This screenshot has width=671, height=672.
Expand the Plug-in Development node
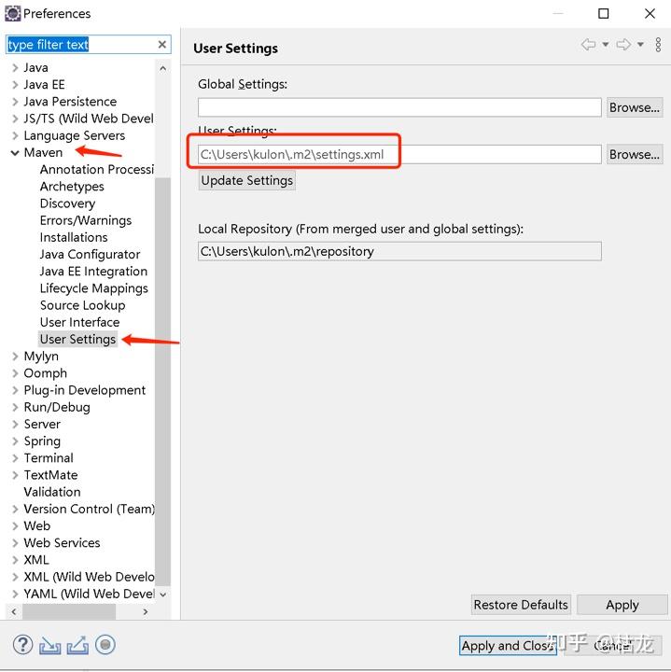(15, 390)
